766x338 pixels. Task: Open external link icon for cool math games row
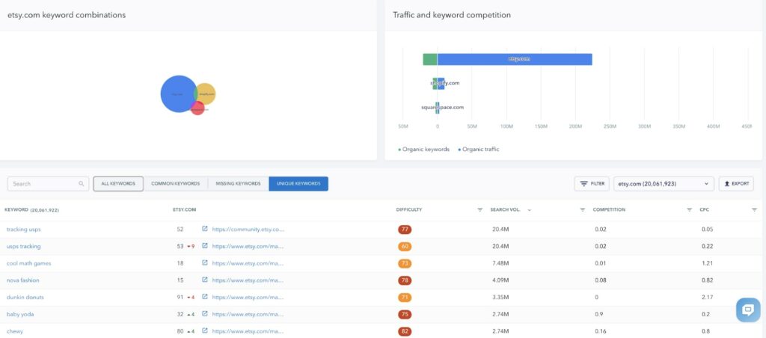click(x=205, y=262)
